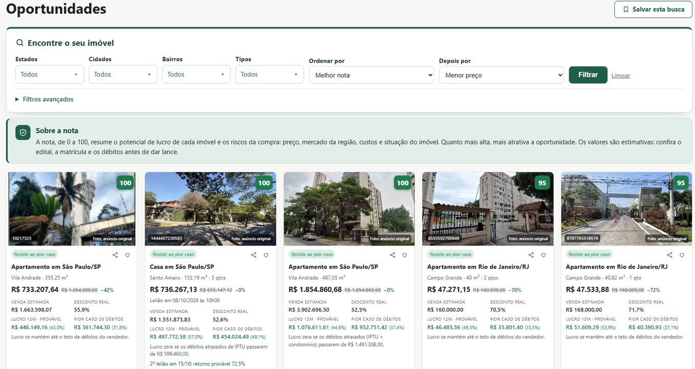Screen dimensions: 695x369
Task: Click the R$ 47.533,88 price
Action: (588, 289)
